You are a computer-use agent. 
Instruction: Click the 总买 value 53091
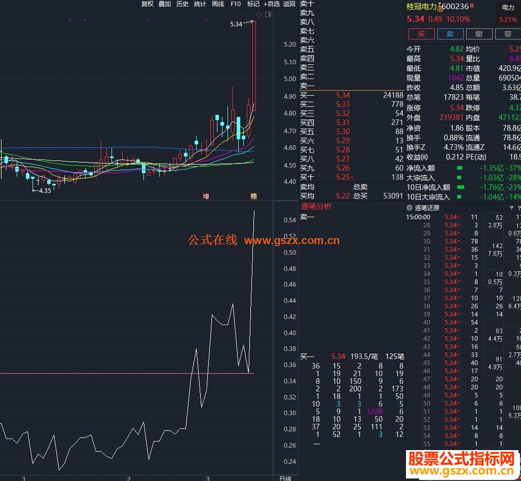(x=393, y=196)
